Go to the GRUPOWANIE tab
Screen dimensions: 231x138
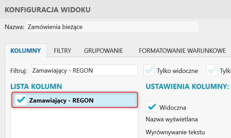(104, 51)
